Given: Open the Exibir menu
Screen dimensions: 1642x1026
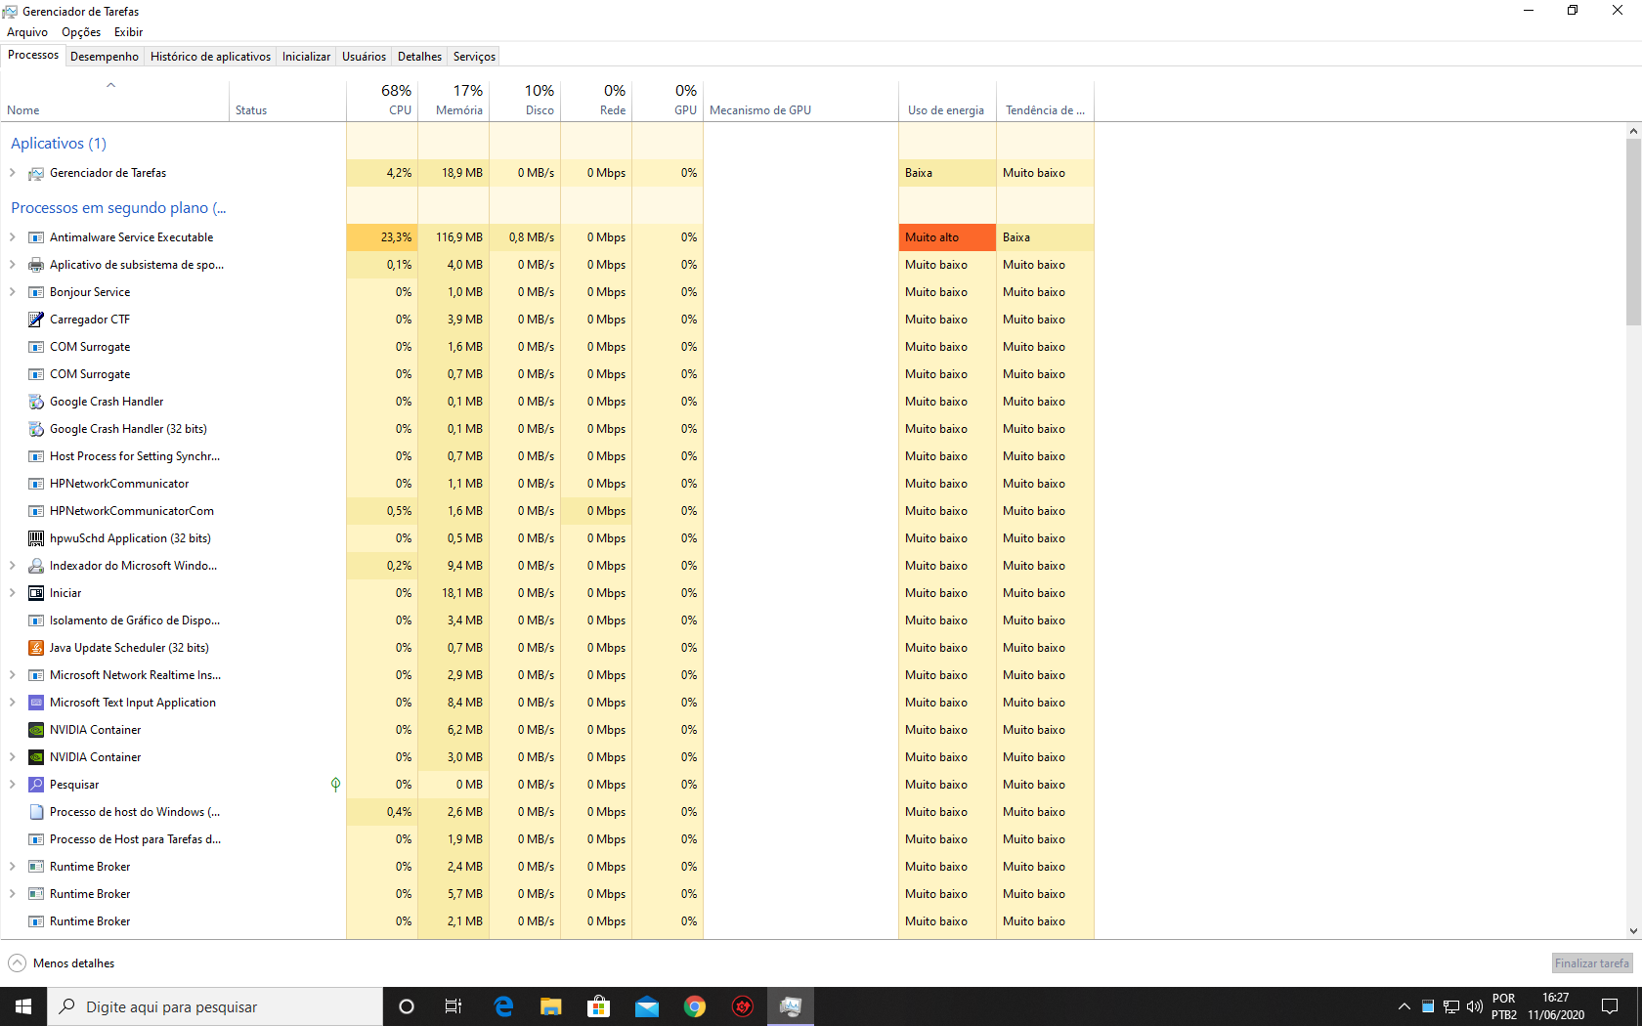Looking at the screenshot, I should click(x=128, y=32).
